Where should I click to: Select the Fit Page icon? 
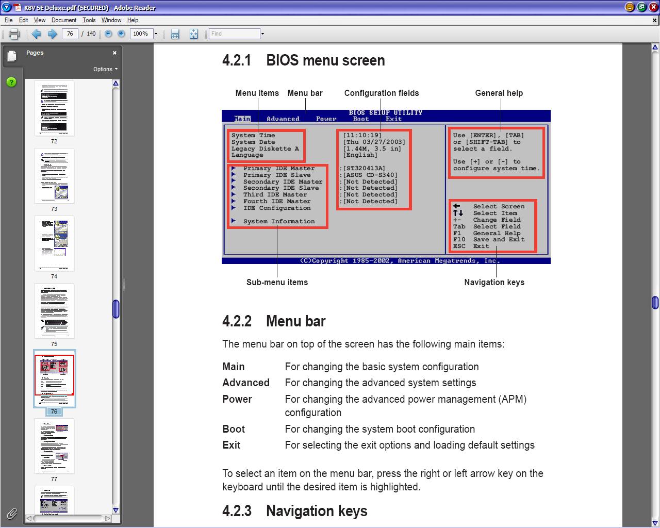[193, 34]
